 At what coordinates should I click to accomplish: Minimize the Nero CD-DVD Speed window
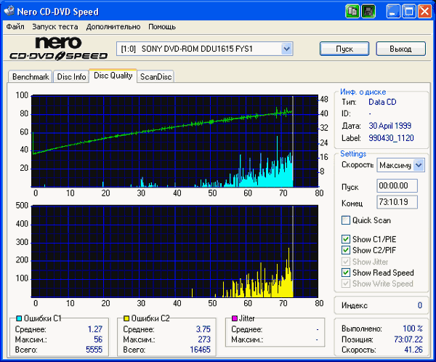393,12
